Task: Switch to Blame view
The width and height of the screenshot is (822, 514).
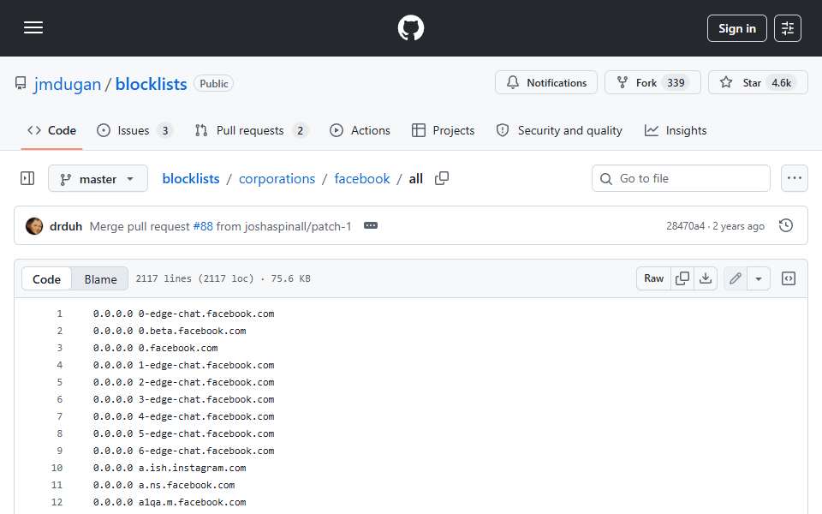Action: [101, 279]
